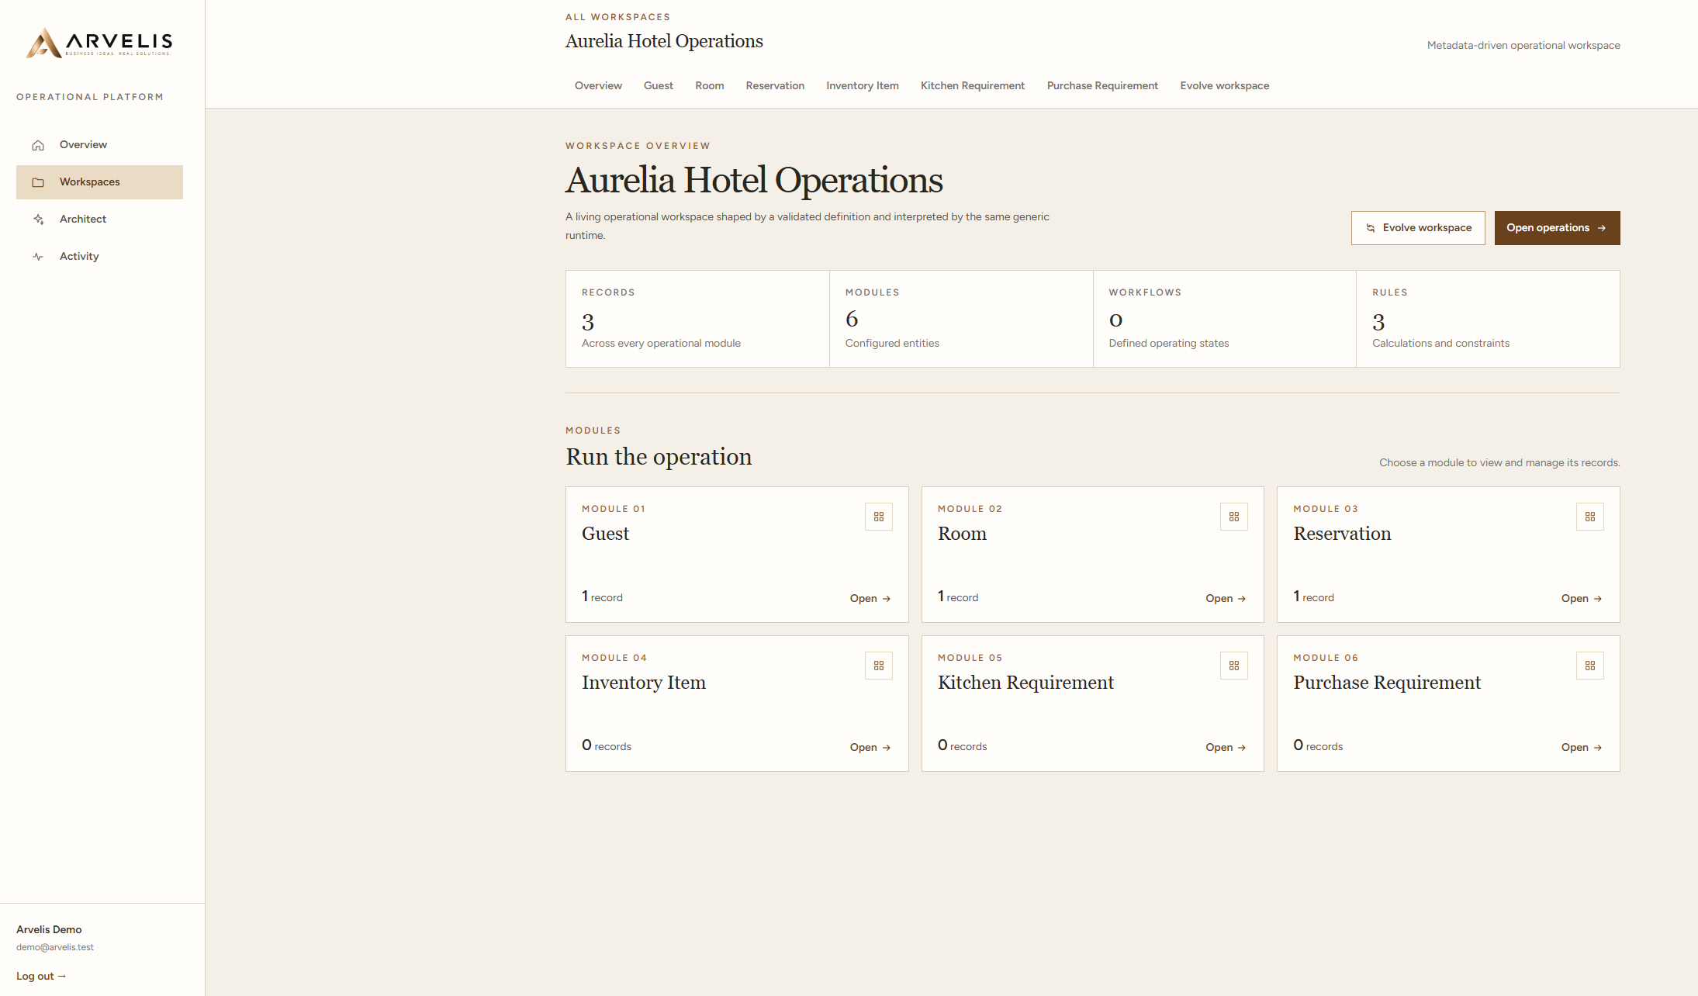Click the arrow icon in Open operations button
Viewport: 1698px width, 996px height.
[1602, 228]
